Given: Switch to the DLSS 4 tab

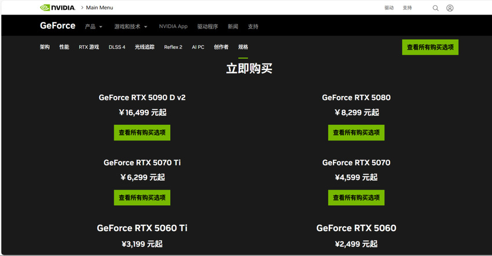Looking at the screenshot, I should click(117, 47).
